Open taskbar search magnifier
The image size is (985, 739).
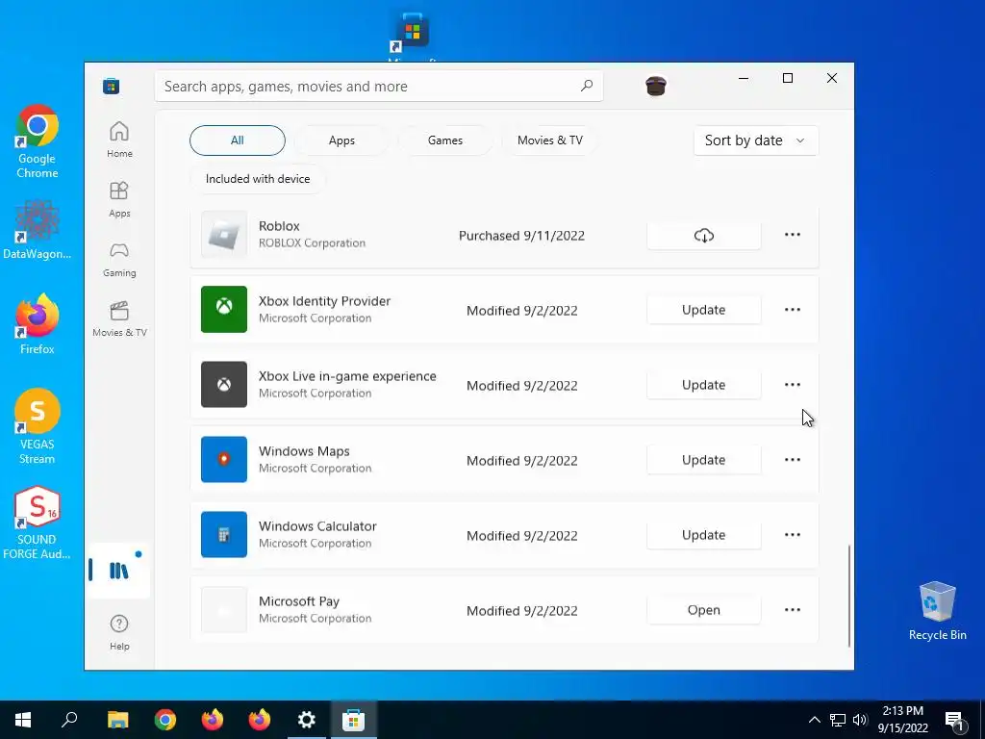pos(69,720)
